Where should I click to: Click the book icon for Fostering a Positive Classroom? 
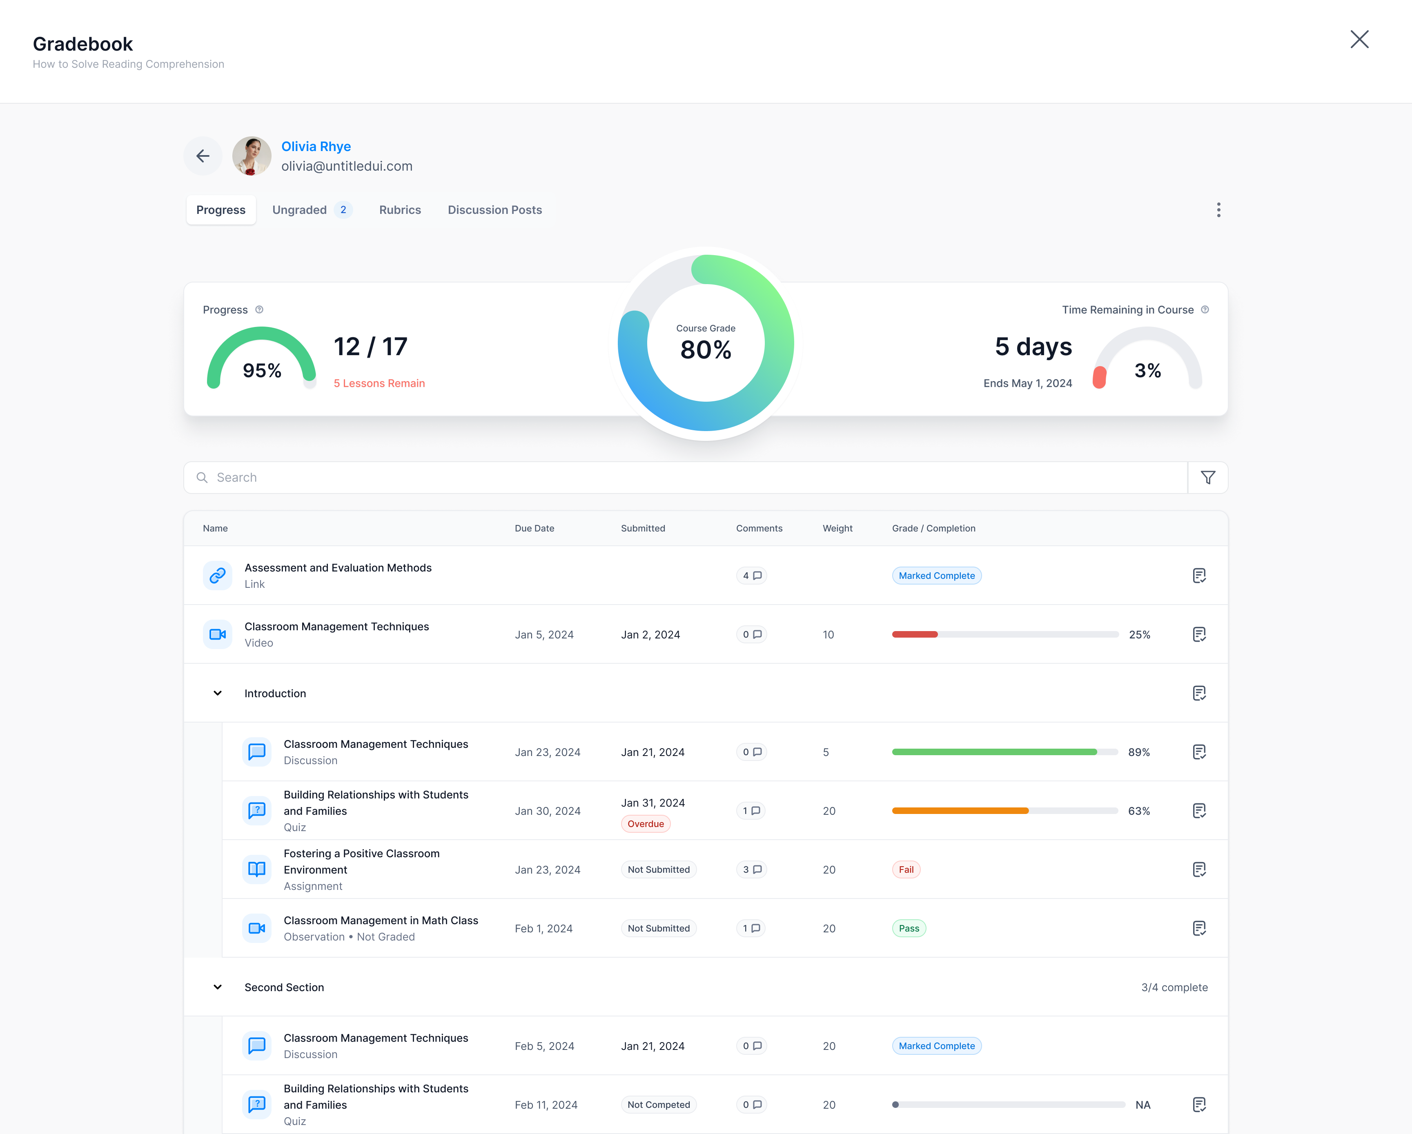pyautogui.click(x=257, y=869)
